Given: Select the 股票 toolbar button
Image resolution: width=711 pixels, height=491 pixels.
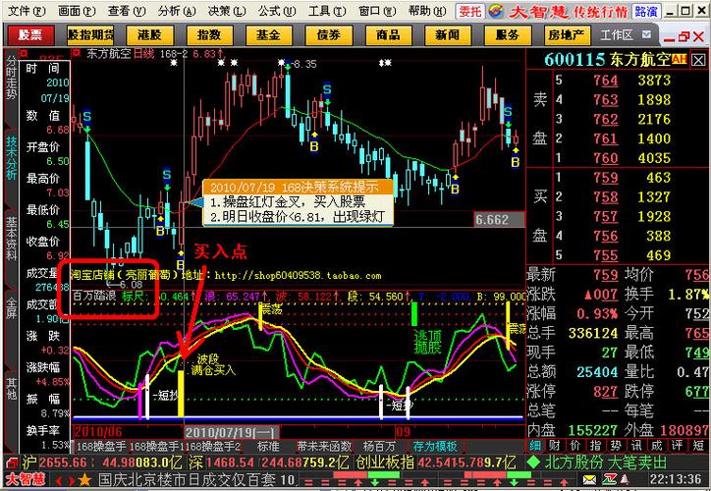Looking at the screenshot, I should click(x=30, y=33).
